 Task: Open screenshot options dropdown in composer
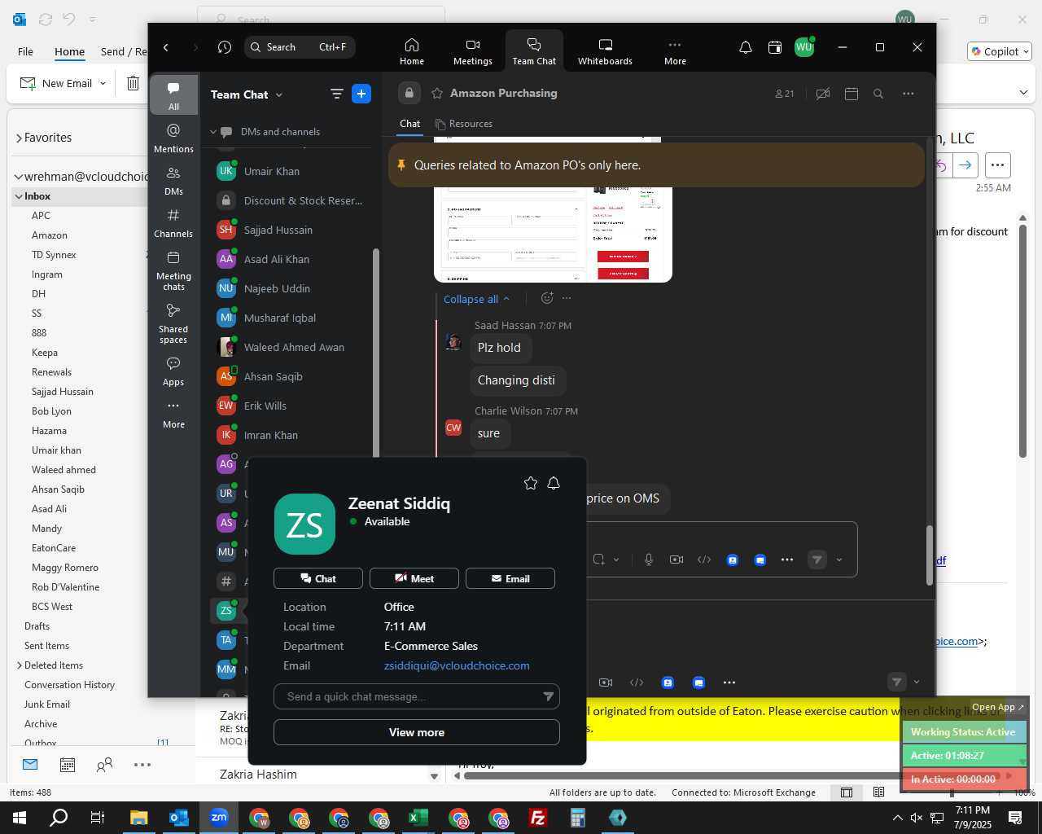pyautogui.click(x=616, y=560)
